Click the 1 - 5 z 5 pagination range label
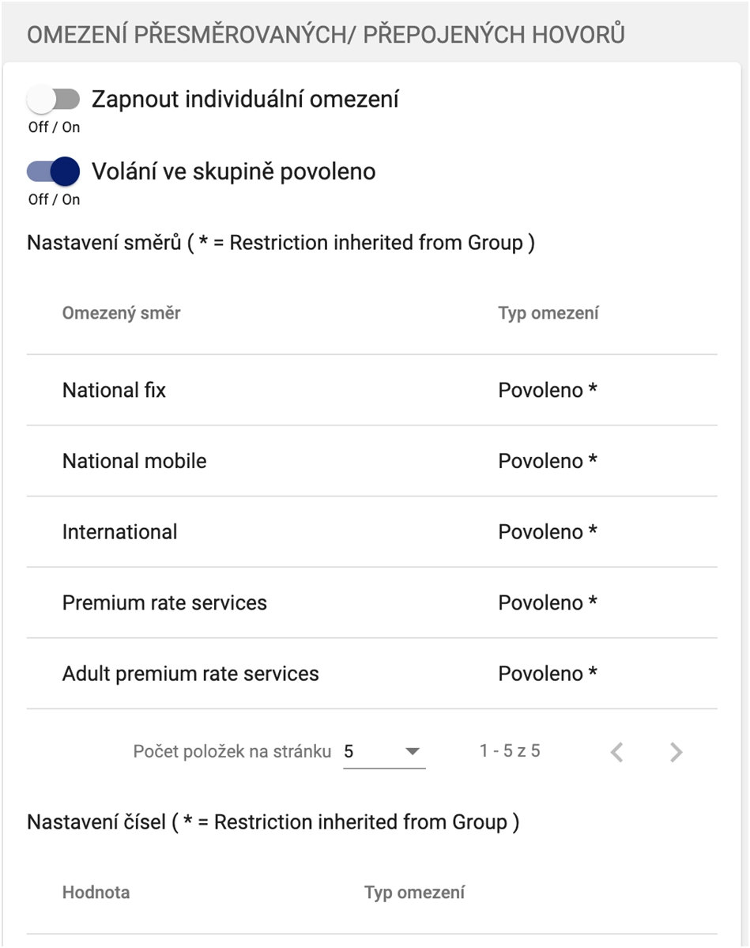 coord(510,751)
